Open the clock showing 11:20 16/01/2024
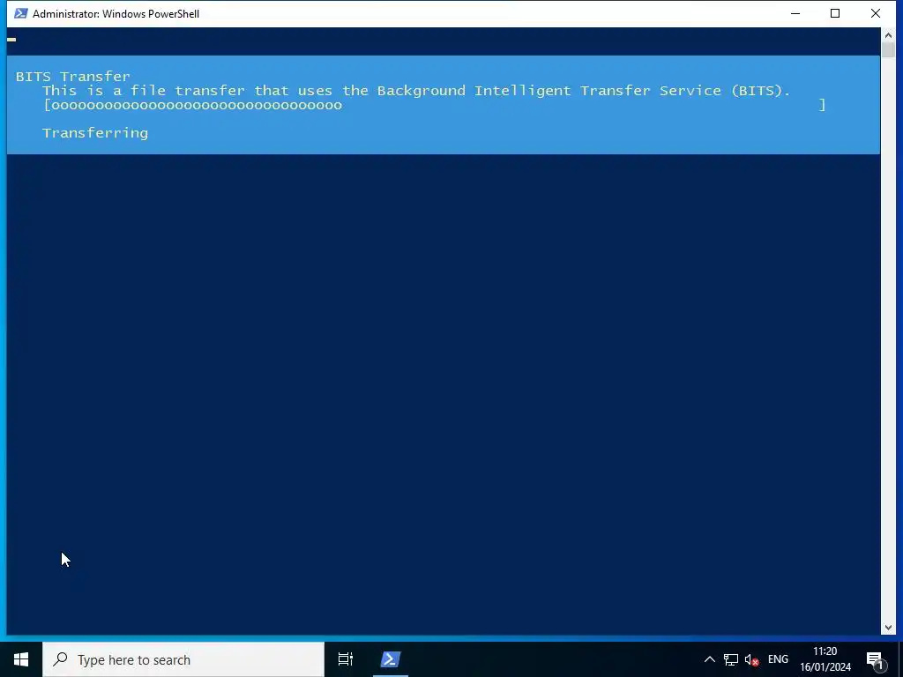The height and width of the screenshot is (677, 903). [825, 659]
